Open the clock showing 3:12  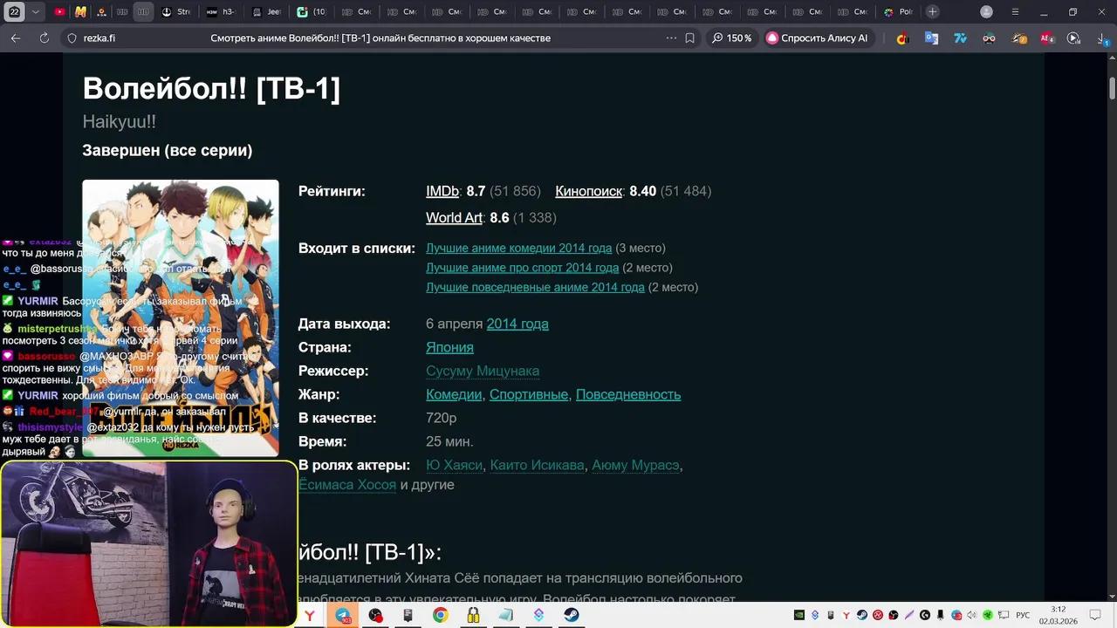click(x=1058, y=615)
